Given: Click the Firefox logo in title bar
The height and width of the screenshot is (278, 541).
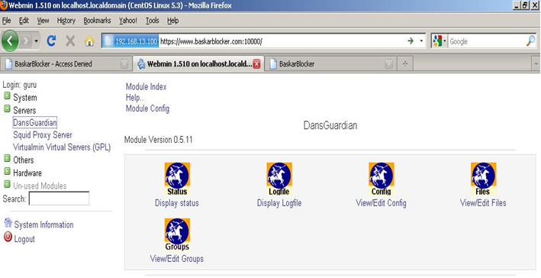Looking at the screenshot, I should point(4,5).
